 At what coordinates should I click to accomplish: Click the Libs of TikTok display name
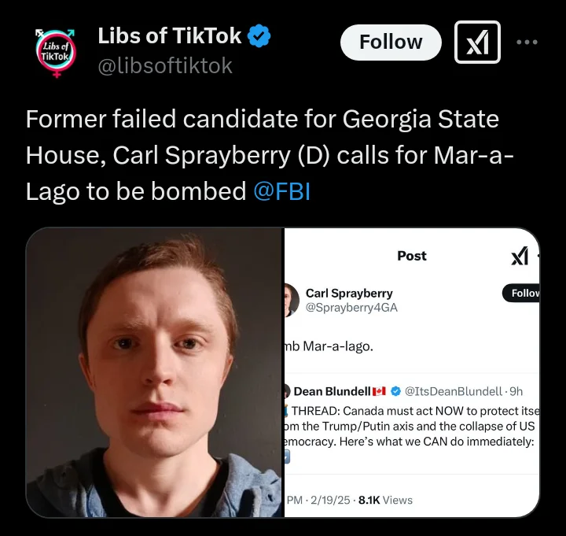(x=169, y=36)
